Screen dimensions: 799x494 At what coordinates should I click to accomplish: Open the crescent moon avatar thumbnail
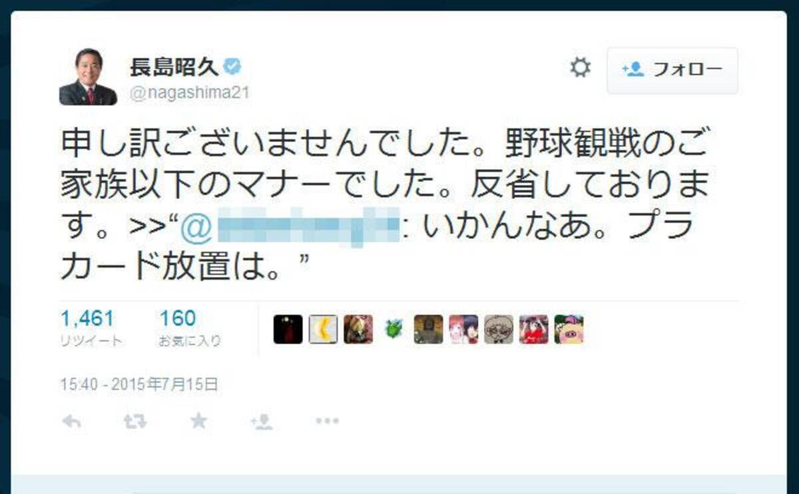click(323, 329)
